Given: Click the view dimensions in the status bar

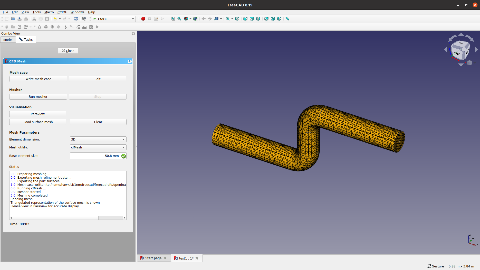Looking at the screenshot, I should tap(461, 266).
